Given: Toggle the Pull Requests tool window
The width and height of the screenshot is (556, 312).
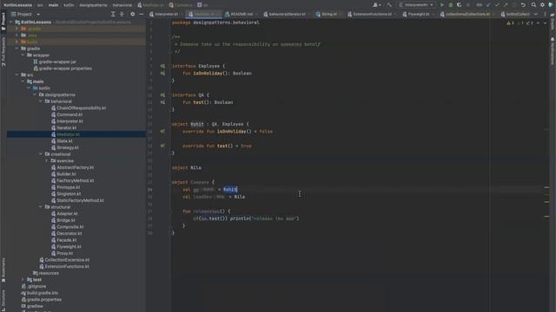Looking at the screenshot, I should 3,52.
